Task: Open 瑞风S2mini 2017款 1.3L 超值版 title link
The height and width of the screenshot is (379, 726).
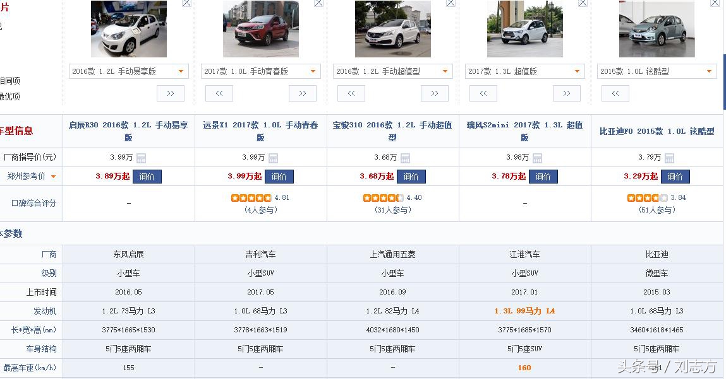Action: tap(524, 131)
